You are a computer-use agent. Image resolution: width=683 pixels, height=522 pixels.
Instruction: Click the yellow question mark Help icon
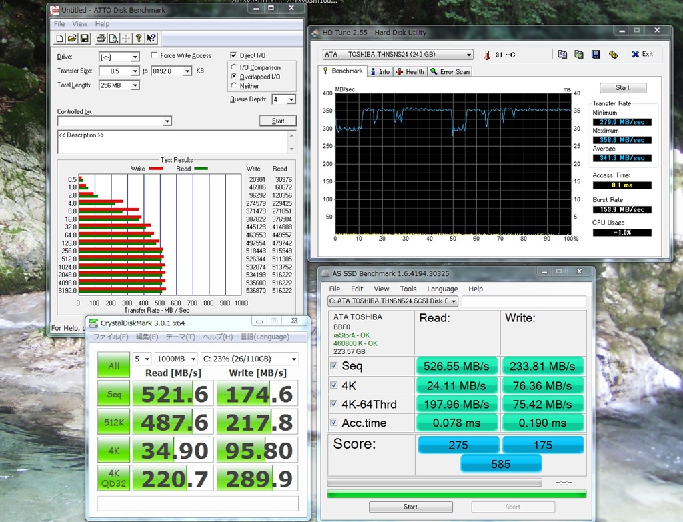[x=138, y=38]
